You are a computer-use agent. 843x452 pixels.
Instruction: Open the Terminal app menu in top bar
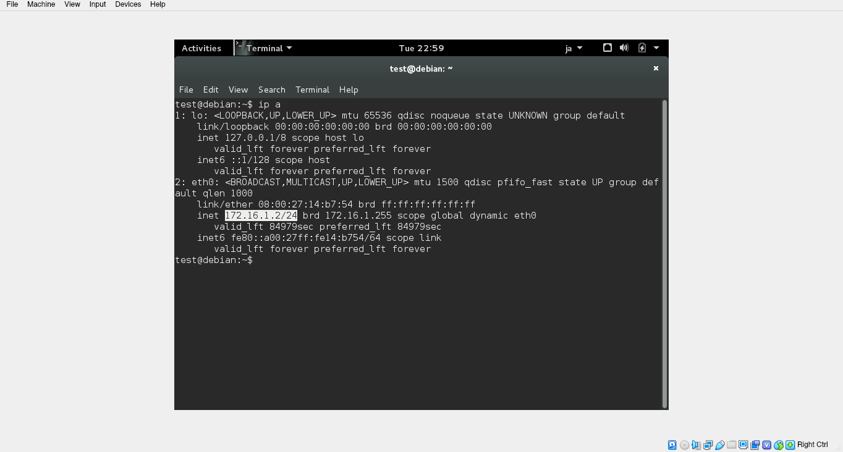tap(269, 48)
